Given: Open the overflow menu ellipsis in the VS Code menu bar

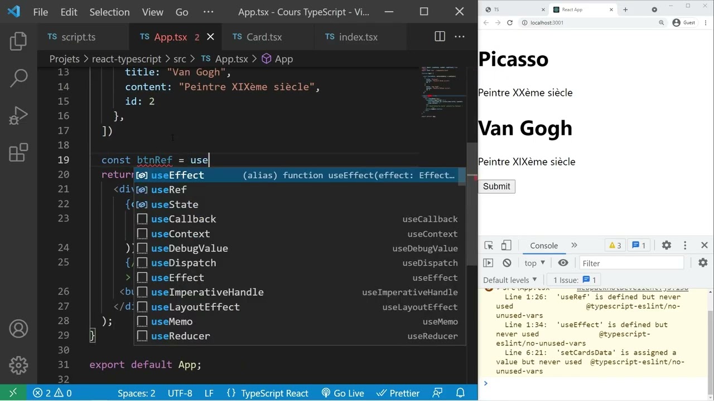Looking at the screenshot, I should click(x=208, y=12).
